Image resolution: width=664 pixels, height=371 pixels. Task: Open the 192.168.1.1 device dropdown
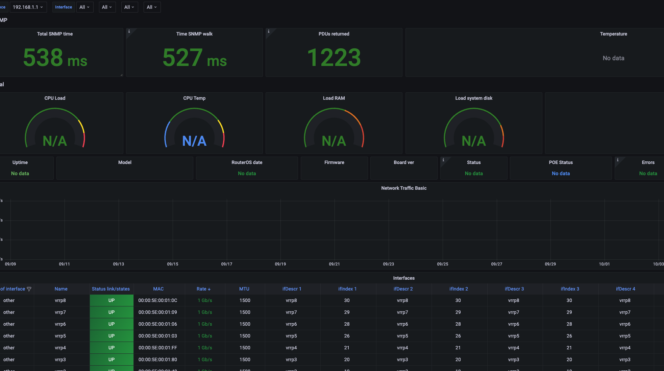click(x=28, y=7)
